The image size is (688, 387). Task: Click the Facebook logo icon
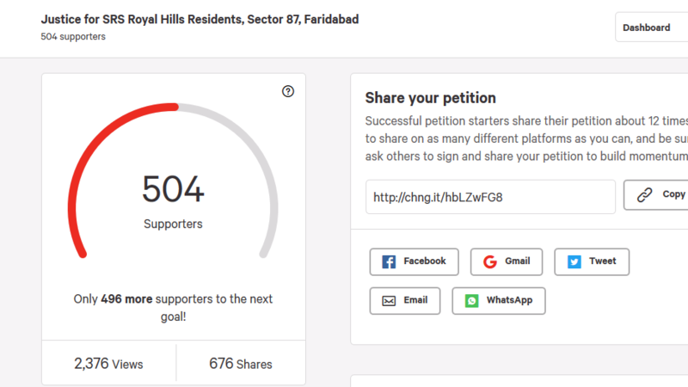pyautogui.click(x=389, y=261)
